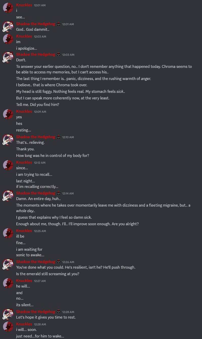Click the message "Is the emerald still screaming at you?"
This screenshot has width=202, height=339.
pyautogui.click(x=48, y=274)
